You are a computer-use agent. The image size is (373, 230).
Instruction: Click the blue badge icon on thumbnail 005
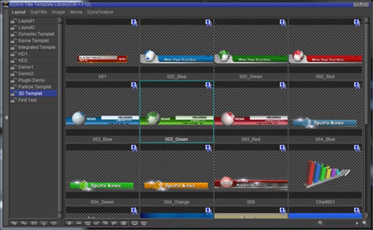coord(282,148)
